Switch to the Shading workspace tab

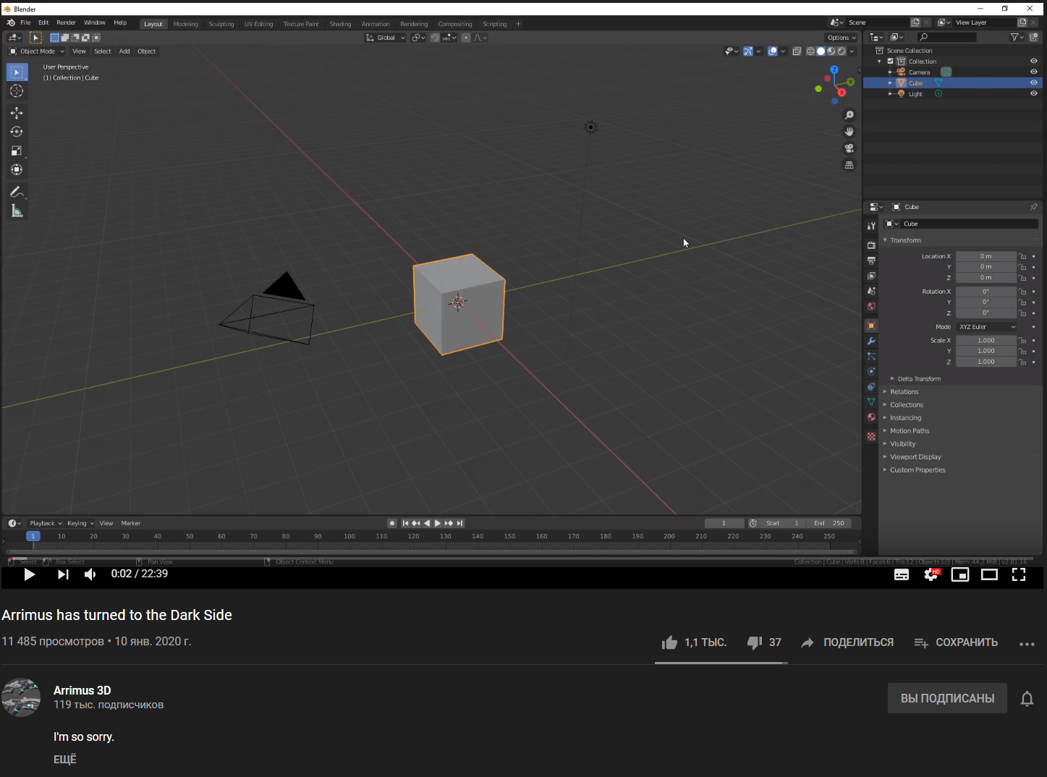tap(340, 24)
